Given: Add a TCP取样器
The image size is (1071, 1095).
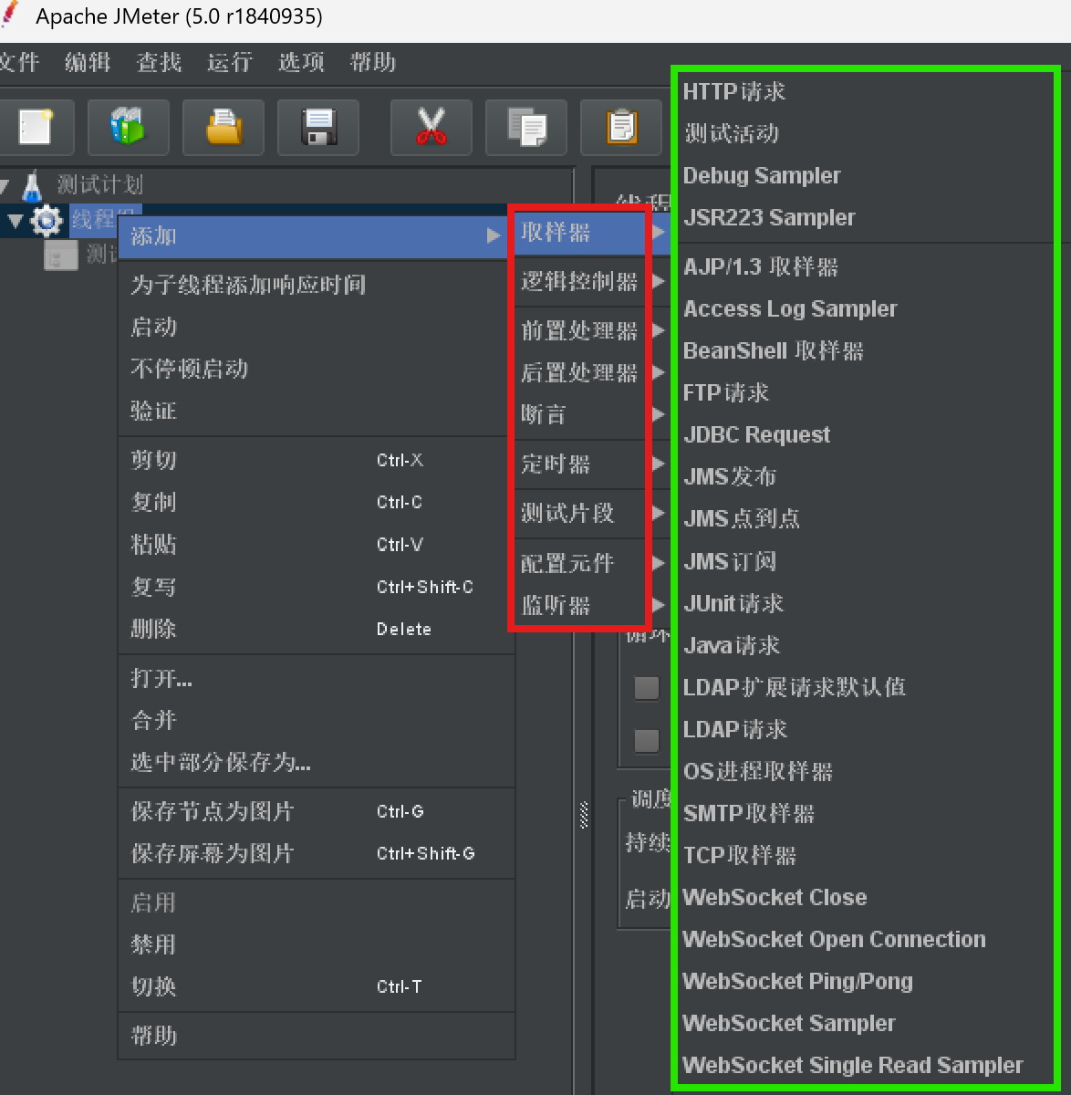Looking at the screenshot, I should tap(865, 855).
